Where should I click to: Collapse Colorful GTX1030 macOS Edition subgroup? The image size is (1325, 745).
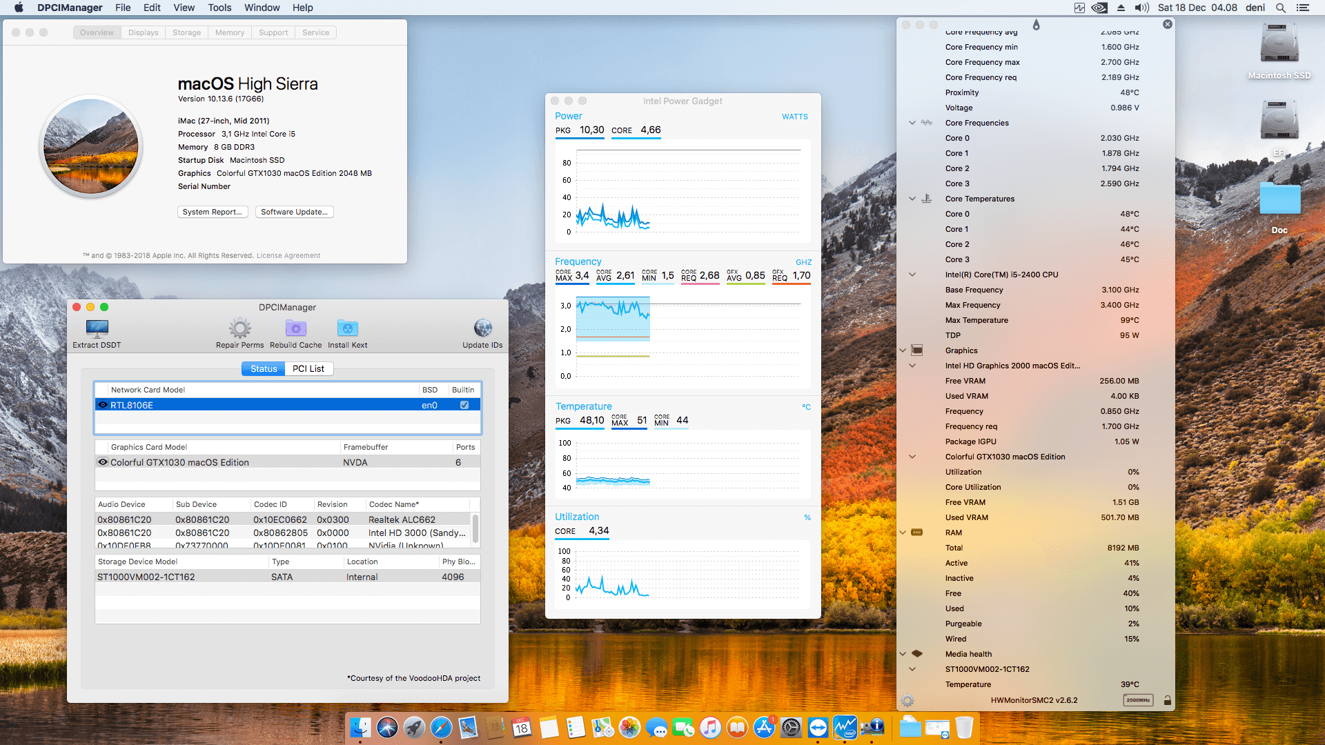tap(912, 457)
